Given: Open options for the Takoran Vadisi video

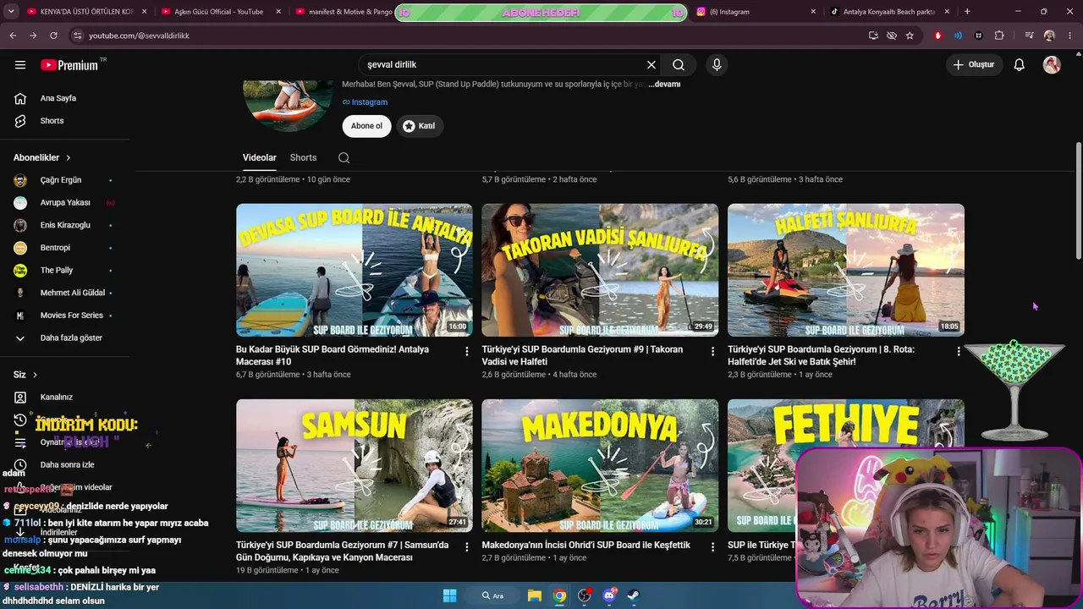Looking at the screenshot, I should (x=712, y=351).
